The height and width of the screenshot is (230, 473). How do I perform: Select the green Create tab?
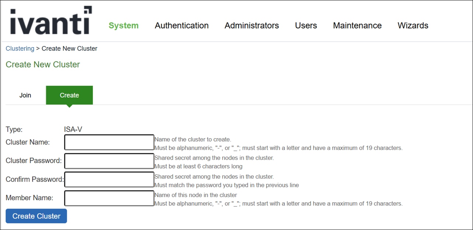coord(69,95)
